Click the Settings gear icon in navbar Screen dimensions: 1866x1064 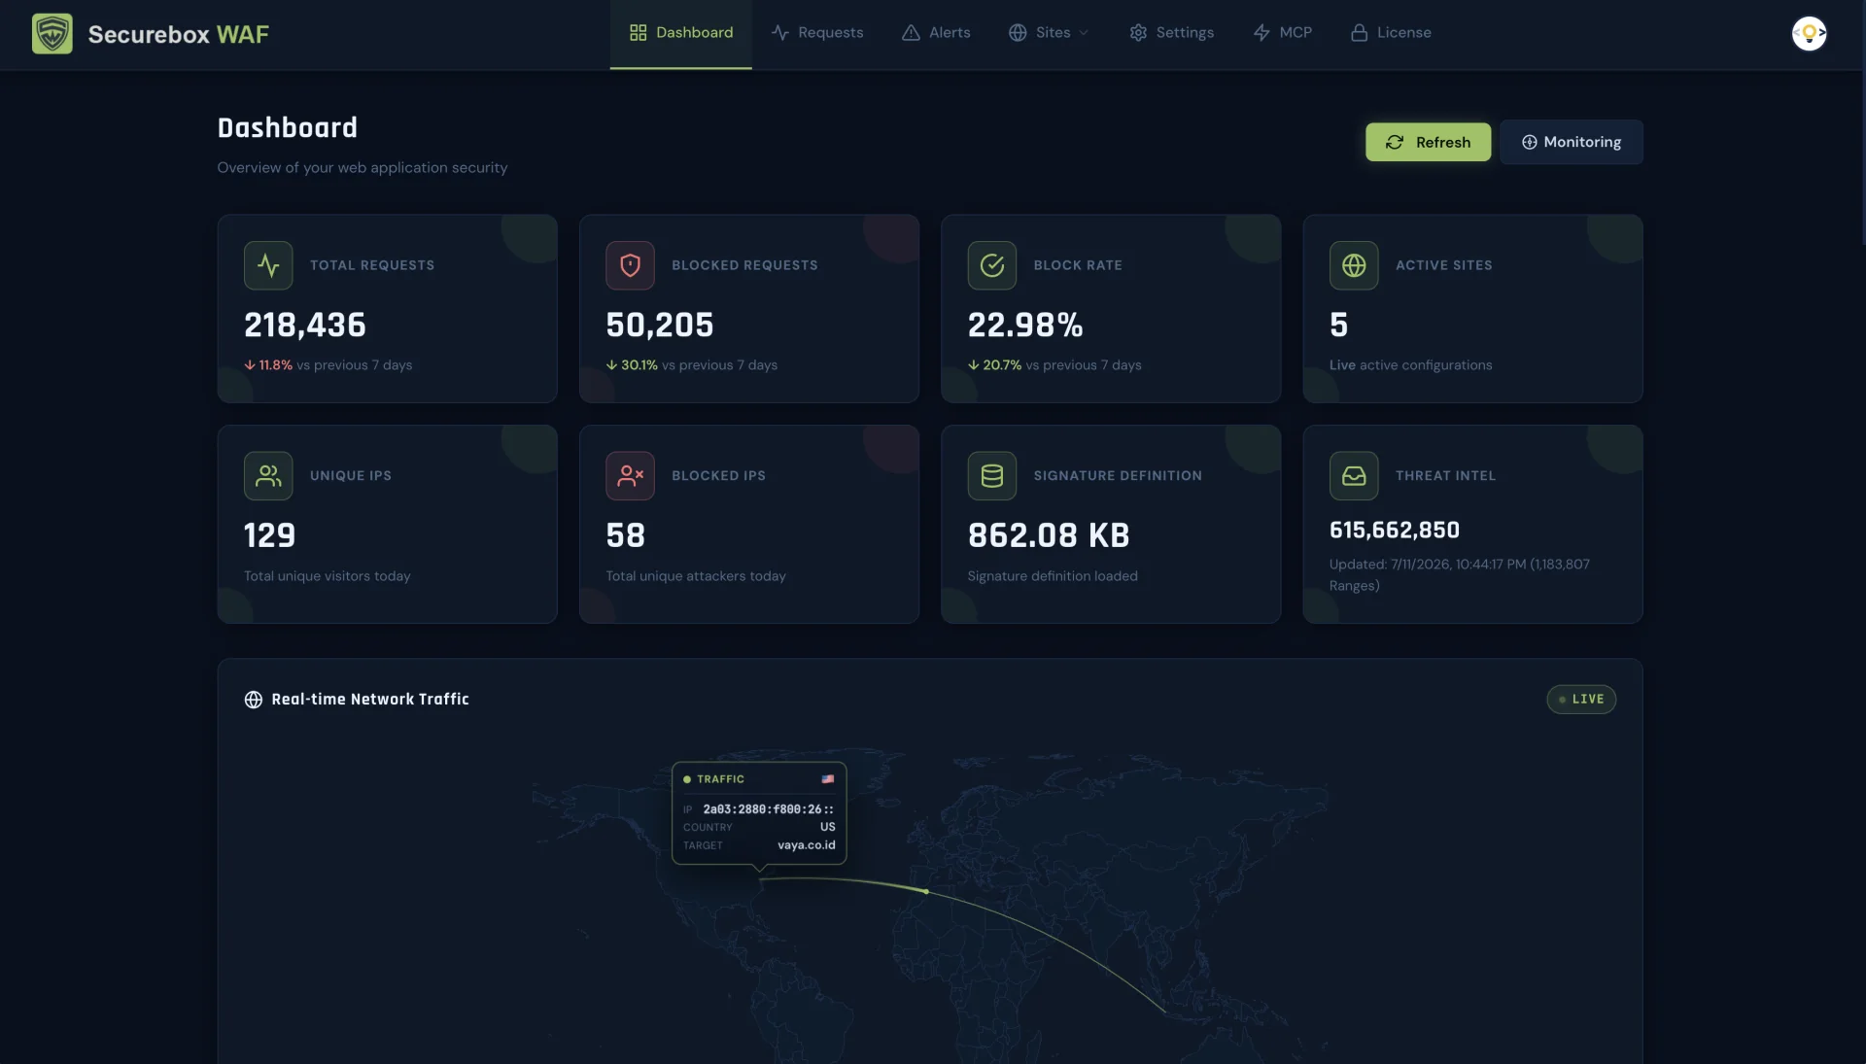tap(1138, 33)
